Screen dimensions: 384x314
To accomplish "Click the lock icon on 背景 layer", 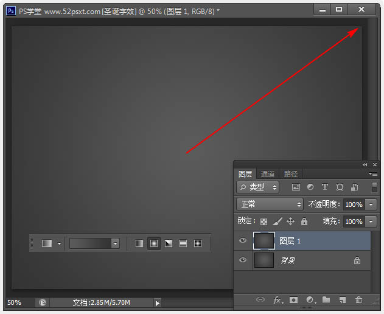I will (x=357, y=260).
